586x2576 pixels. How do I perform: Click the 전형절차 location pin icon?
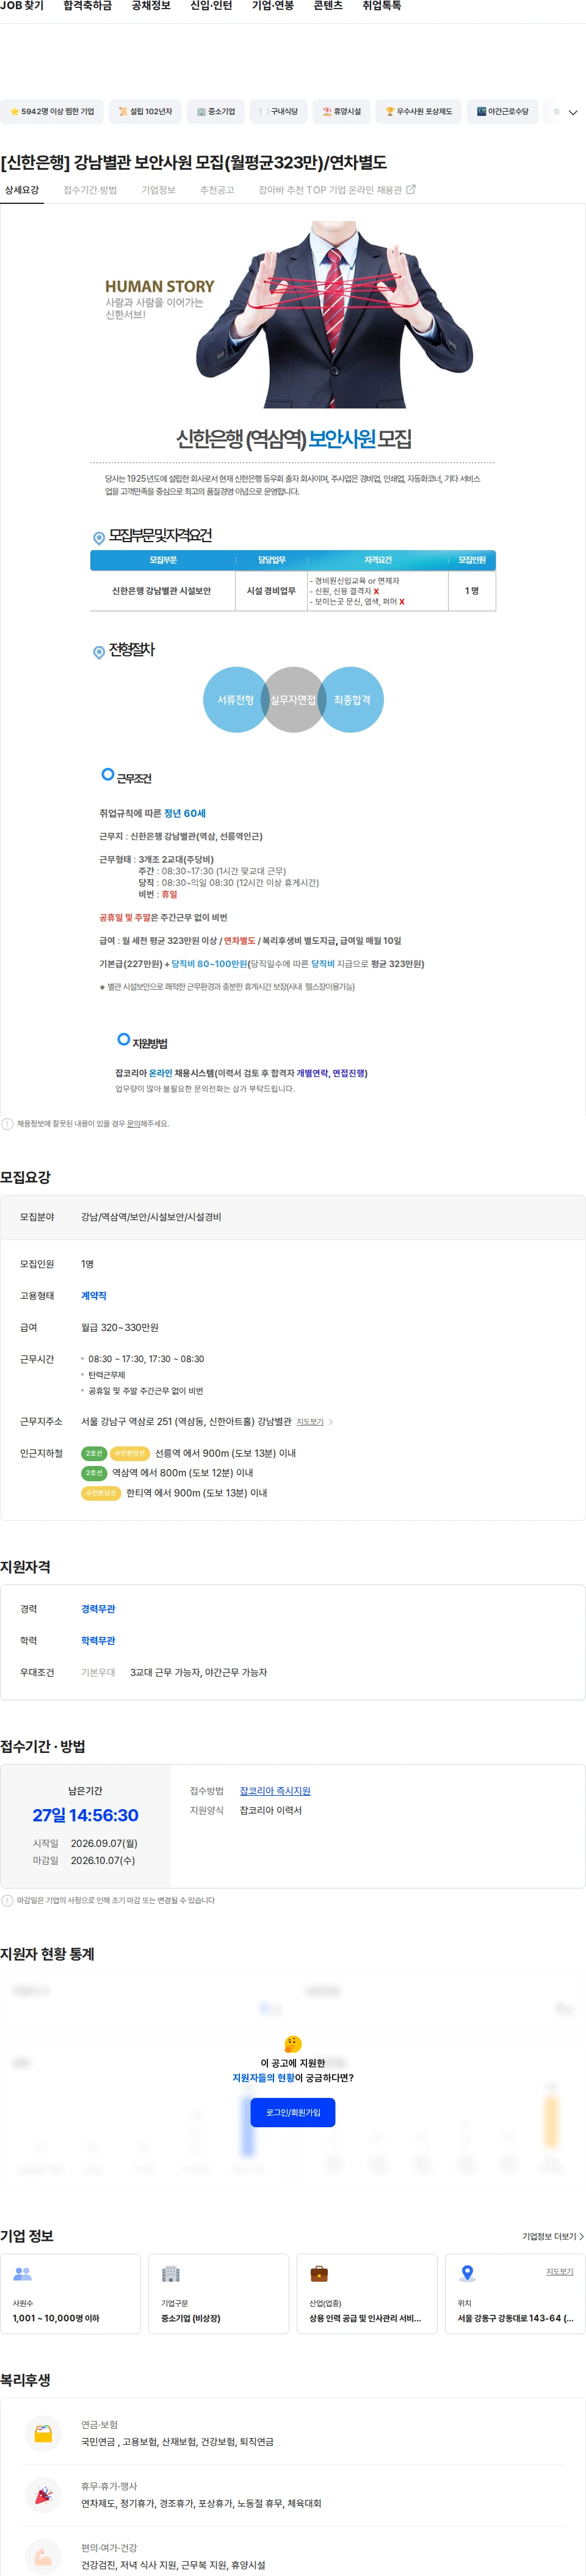(x=99, y=652)
